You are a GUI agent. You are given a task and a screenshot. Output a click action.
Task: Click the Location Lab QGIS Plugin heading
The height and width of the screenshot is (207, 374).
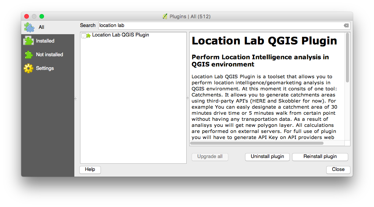tap(264, 41)
